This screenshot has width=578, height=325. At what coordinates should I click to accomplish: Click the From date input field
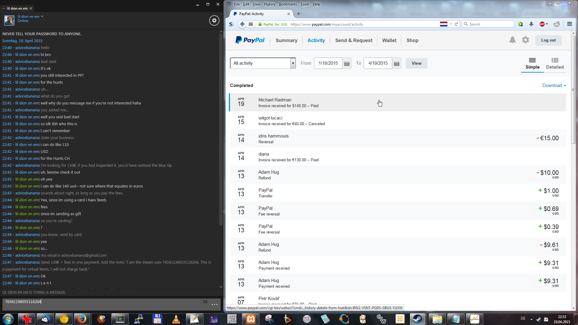point(328,63)
